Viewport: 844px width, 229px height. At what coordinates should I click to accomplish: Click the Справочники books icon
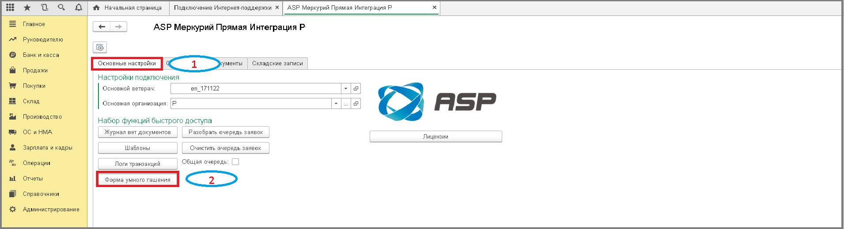[12, 194]
